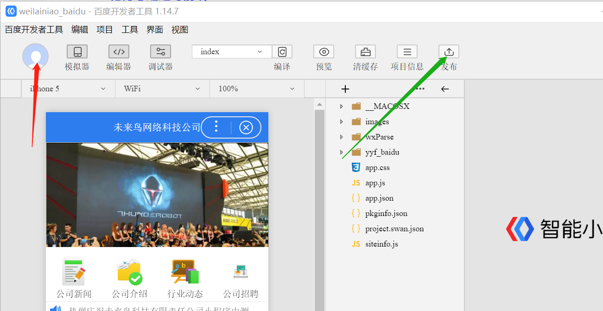This screenshot has width=603, height=311.
Task: Open 预览 preview with eye icon
Action: pos(324,52)
